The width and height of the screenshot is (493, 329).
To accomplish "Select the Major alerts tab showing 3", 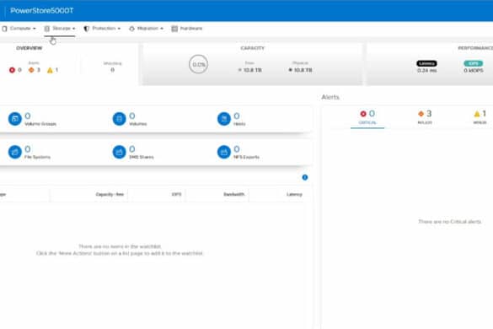I will coord(425,117).
